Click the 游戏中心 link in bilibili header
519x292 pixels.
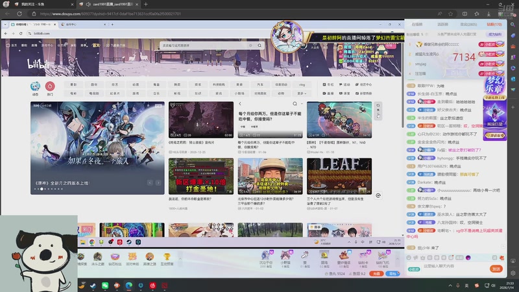coord(47,45)
